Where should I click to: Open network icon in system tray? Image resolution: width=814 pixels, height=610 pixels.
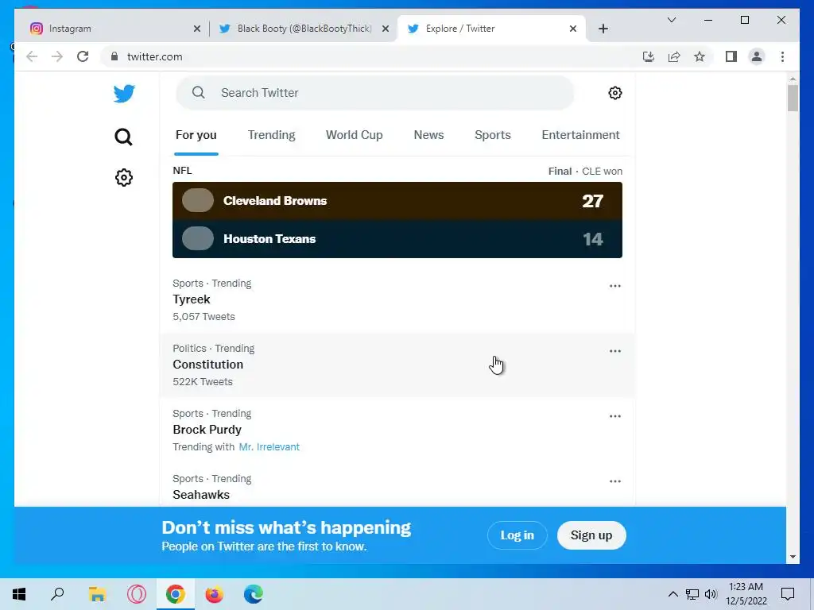pos(692,594)
